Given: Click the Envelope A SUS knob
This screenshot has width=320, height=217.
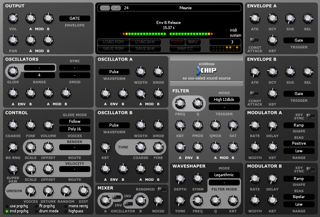Looking at the screenshot, I should 290,18.
